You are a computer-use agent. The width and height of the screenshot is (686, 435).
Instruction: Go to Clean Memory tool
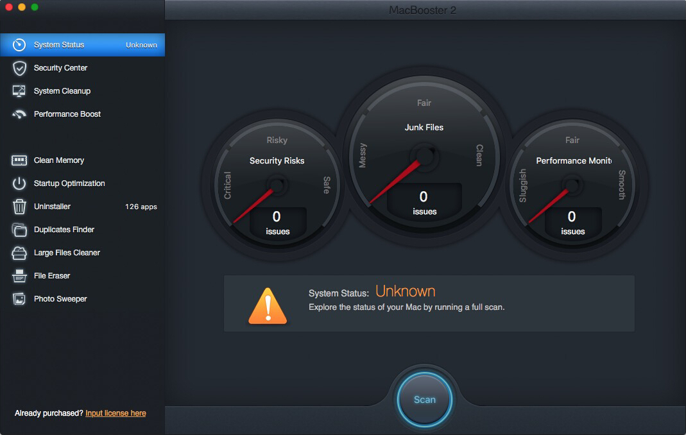click(x=82, y=160)
